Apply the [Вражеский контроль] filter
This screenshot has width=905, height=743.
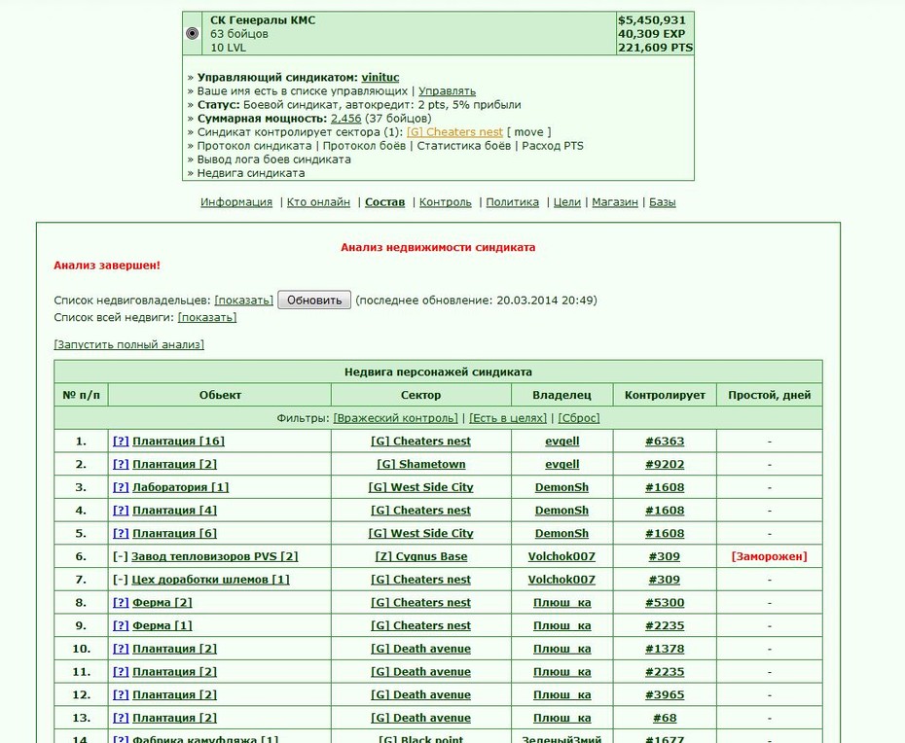coord(395,418)
